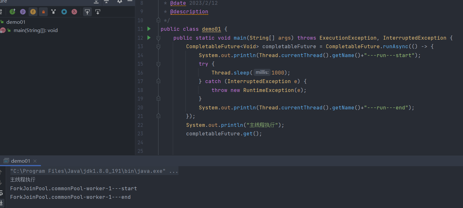Toggle Autoscroll to Source icon

click(x=87, y=12)
